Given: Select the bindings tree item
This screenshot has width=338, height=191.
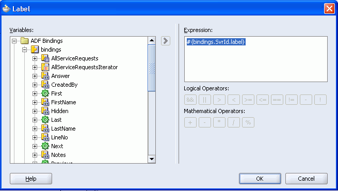Looking at the screenshot, I should pos(51,50).
